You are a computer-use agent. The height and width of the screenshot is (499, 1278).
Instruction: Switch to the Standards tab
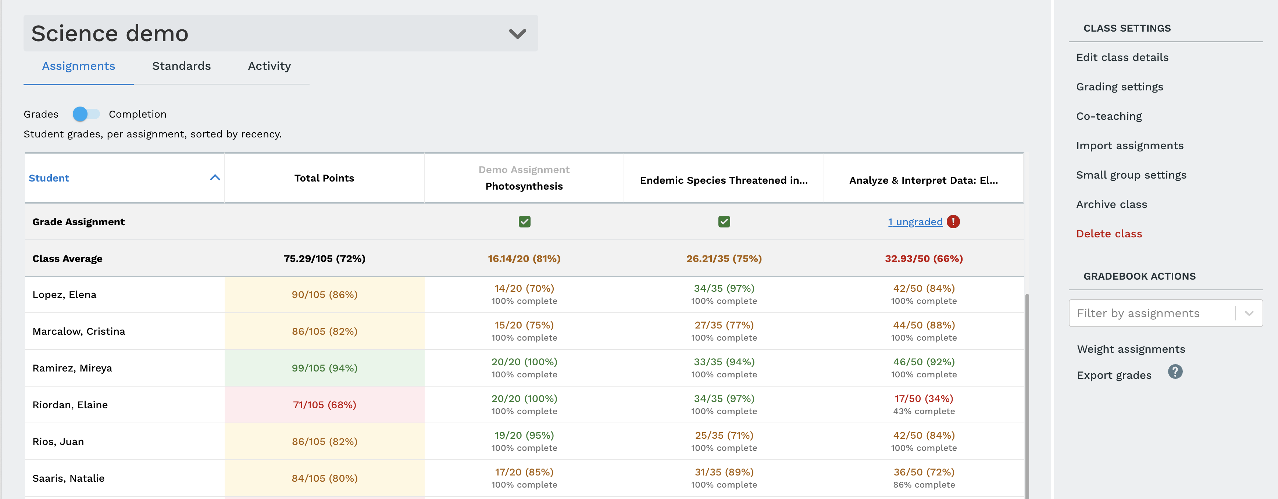coord(181,66)
